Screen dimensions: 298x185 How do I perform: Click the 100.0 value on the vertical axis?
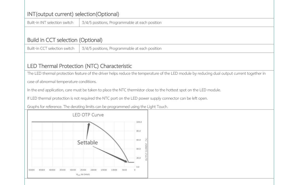point(139,122)
